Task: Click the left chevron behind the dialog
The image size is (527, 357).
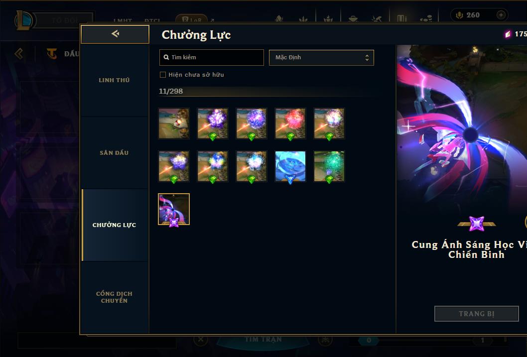Action: click(19, 53)
